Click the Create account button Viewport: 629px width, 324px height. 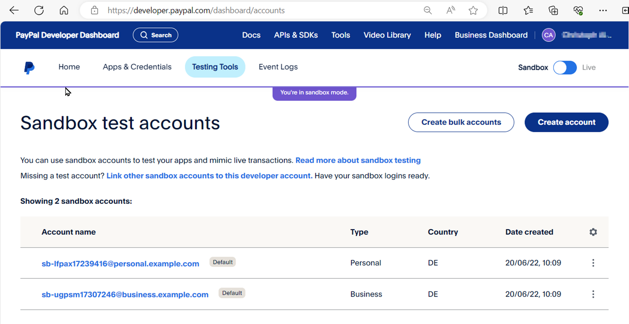566,122
